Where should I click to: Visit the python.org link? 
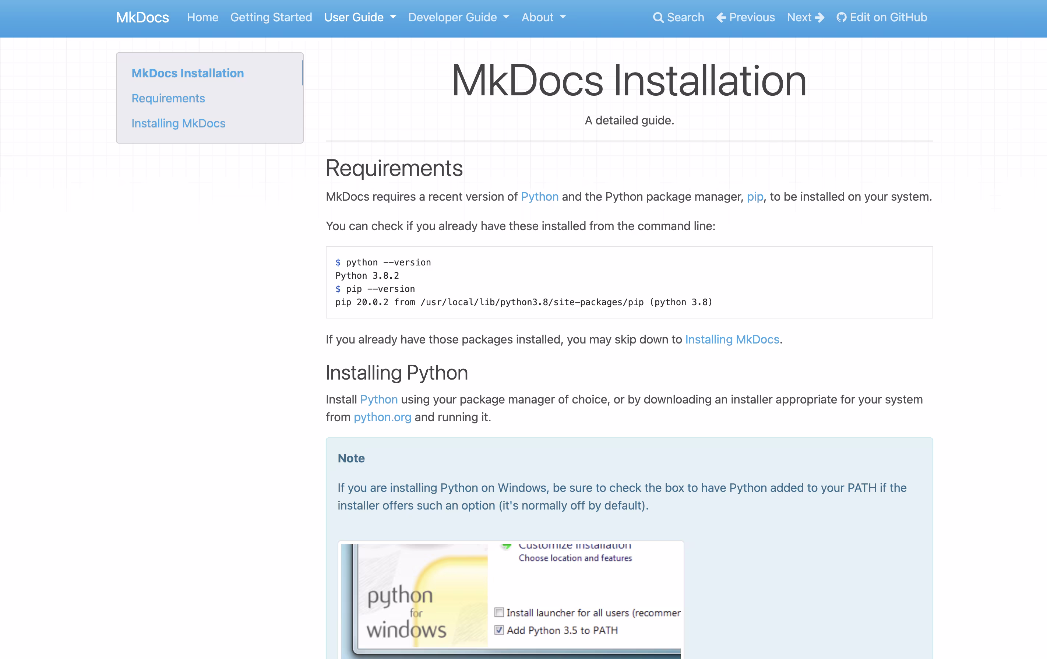[382, 417]
